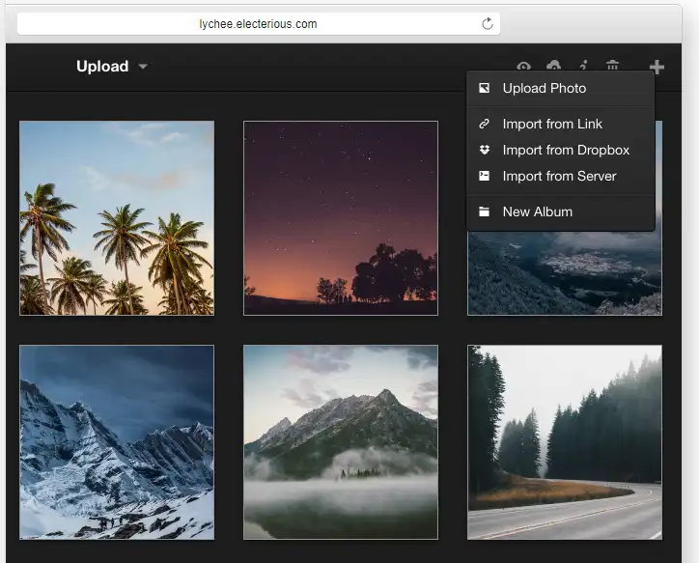Open the misty mountain lake photo
The image size is (699, 563).
[341, 442]
